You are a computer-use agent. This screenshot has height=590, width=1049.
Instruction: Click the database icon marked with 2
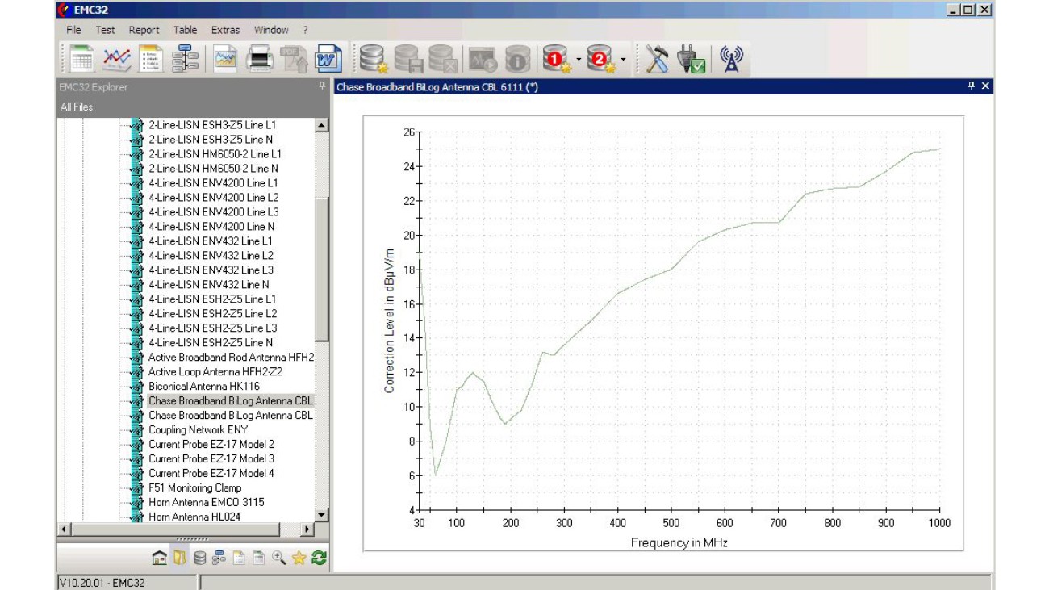tap(602, 59)
